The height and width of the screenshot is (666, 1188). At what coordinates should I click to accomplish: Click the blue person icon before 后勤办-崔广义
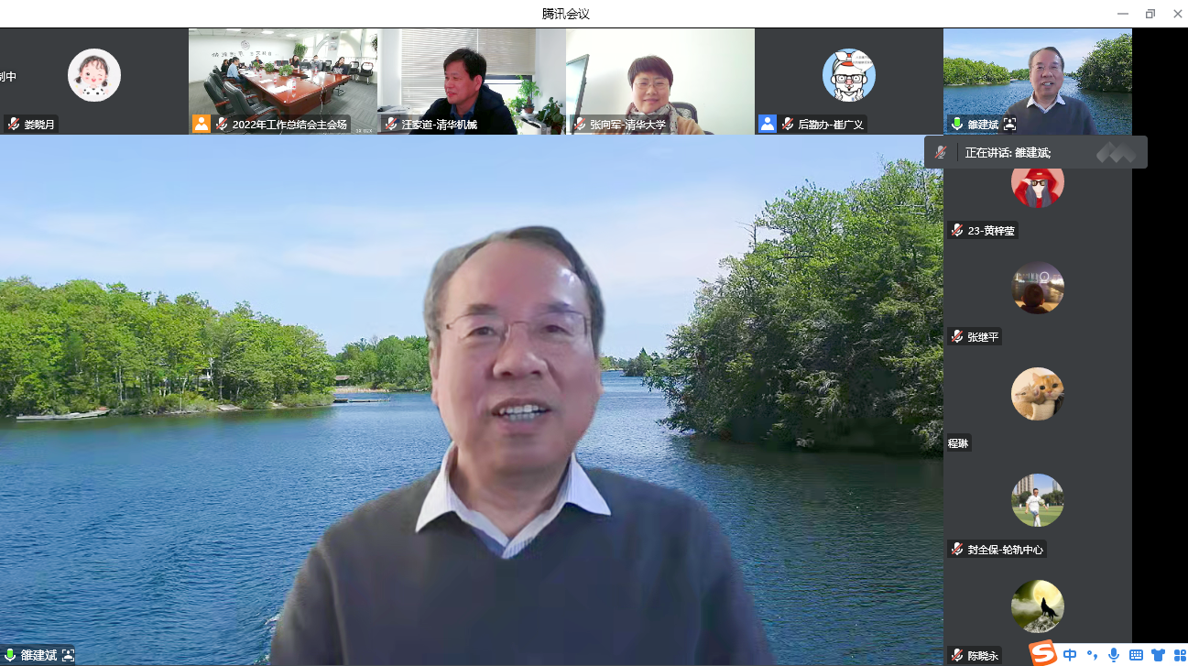[x=767, y=124]
